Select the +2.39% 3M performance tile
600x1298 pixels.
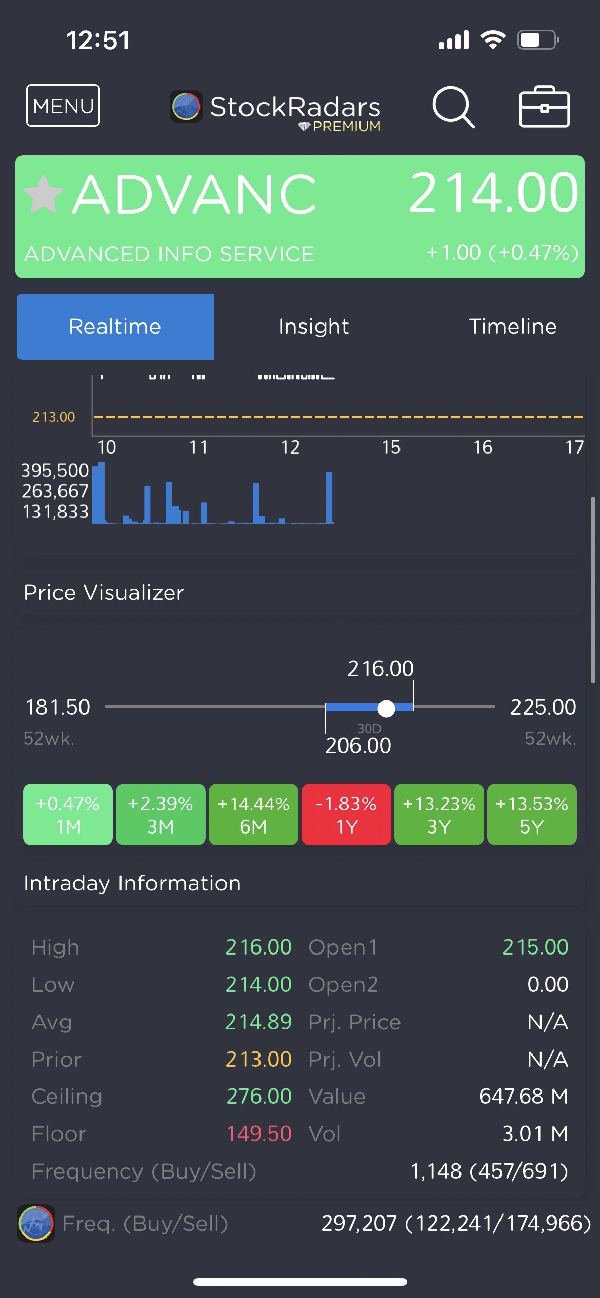pos(161,815)
